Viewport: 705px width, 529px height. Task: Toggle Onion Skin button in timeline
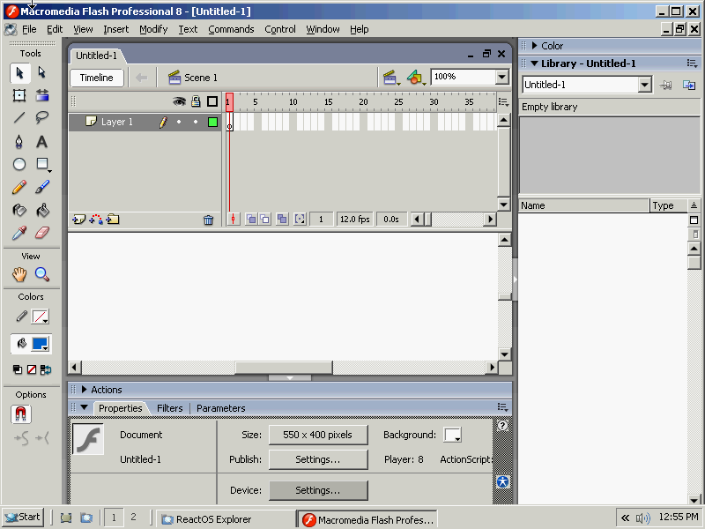[x=251, y=219]
